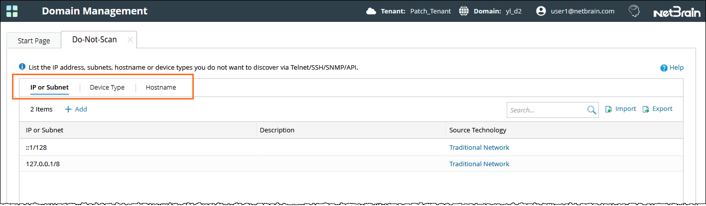Click the AI head assistant icon
The image size is (706, 206).
point(634,11)
